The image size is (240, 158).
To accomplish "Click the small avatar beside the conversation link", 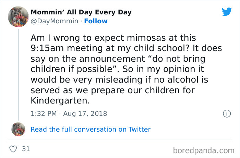I will coord(18,129).
